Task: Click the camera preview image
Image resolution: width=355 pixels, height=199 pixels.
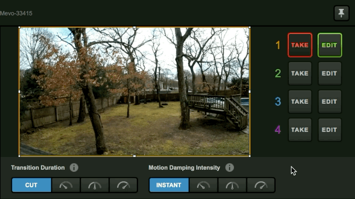Action: pos(134,92)
